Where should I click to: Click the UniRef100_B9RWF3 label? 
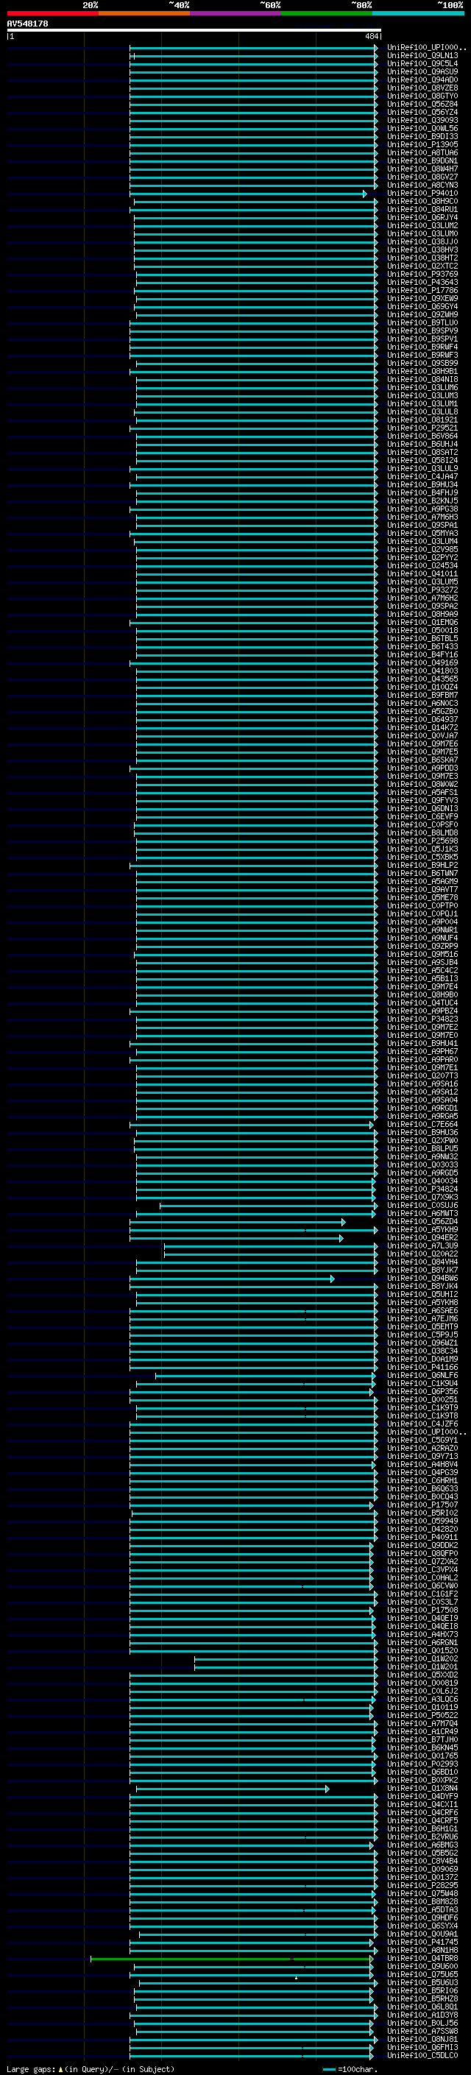[x=422, y=356]
